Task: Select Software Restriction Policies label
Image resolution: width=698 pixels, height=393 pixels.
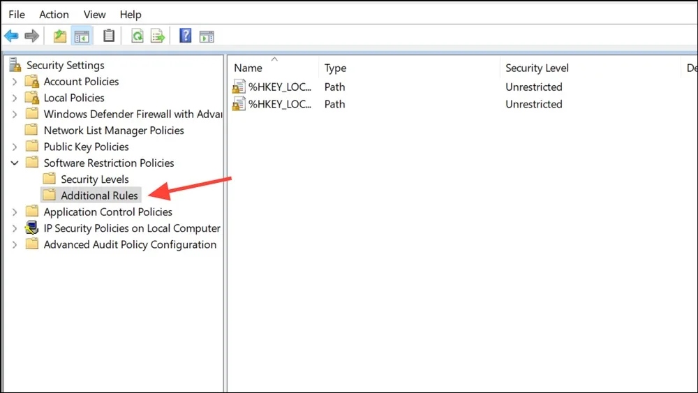Action: (109, 163)
